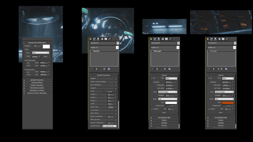Toggle 'affect specular' checkbox
Image resolution: width=253 pixels, height=142 pixels.
point(116,120)
